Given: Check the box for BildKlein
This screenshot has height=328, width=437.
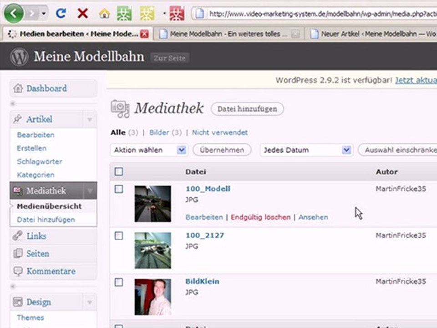Looking at the screenshot, I should [119, 282].
